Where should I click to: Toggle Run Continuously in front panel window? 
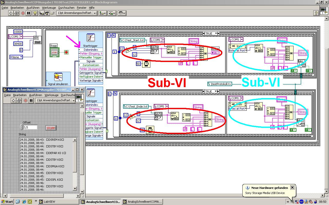pos(19,100)
